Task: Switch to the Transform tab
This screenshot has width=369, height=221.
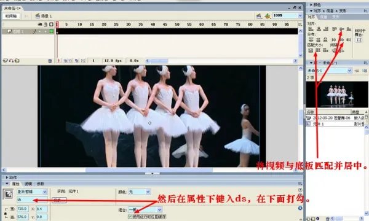Action: point(336,17)
